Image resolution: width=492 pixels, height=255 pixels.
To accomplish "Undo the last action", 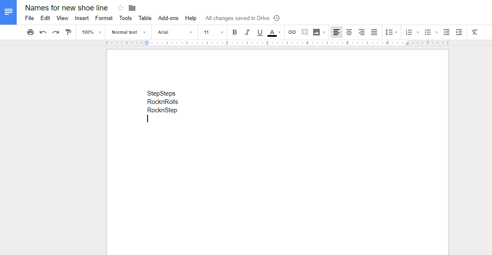I will coord(43,32).
